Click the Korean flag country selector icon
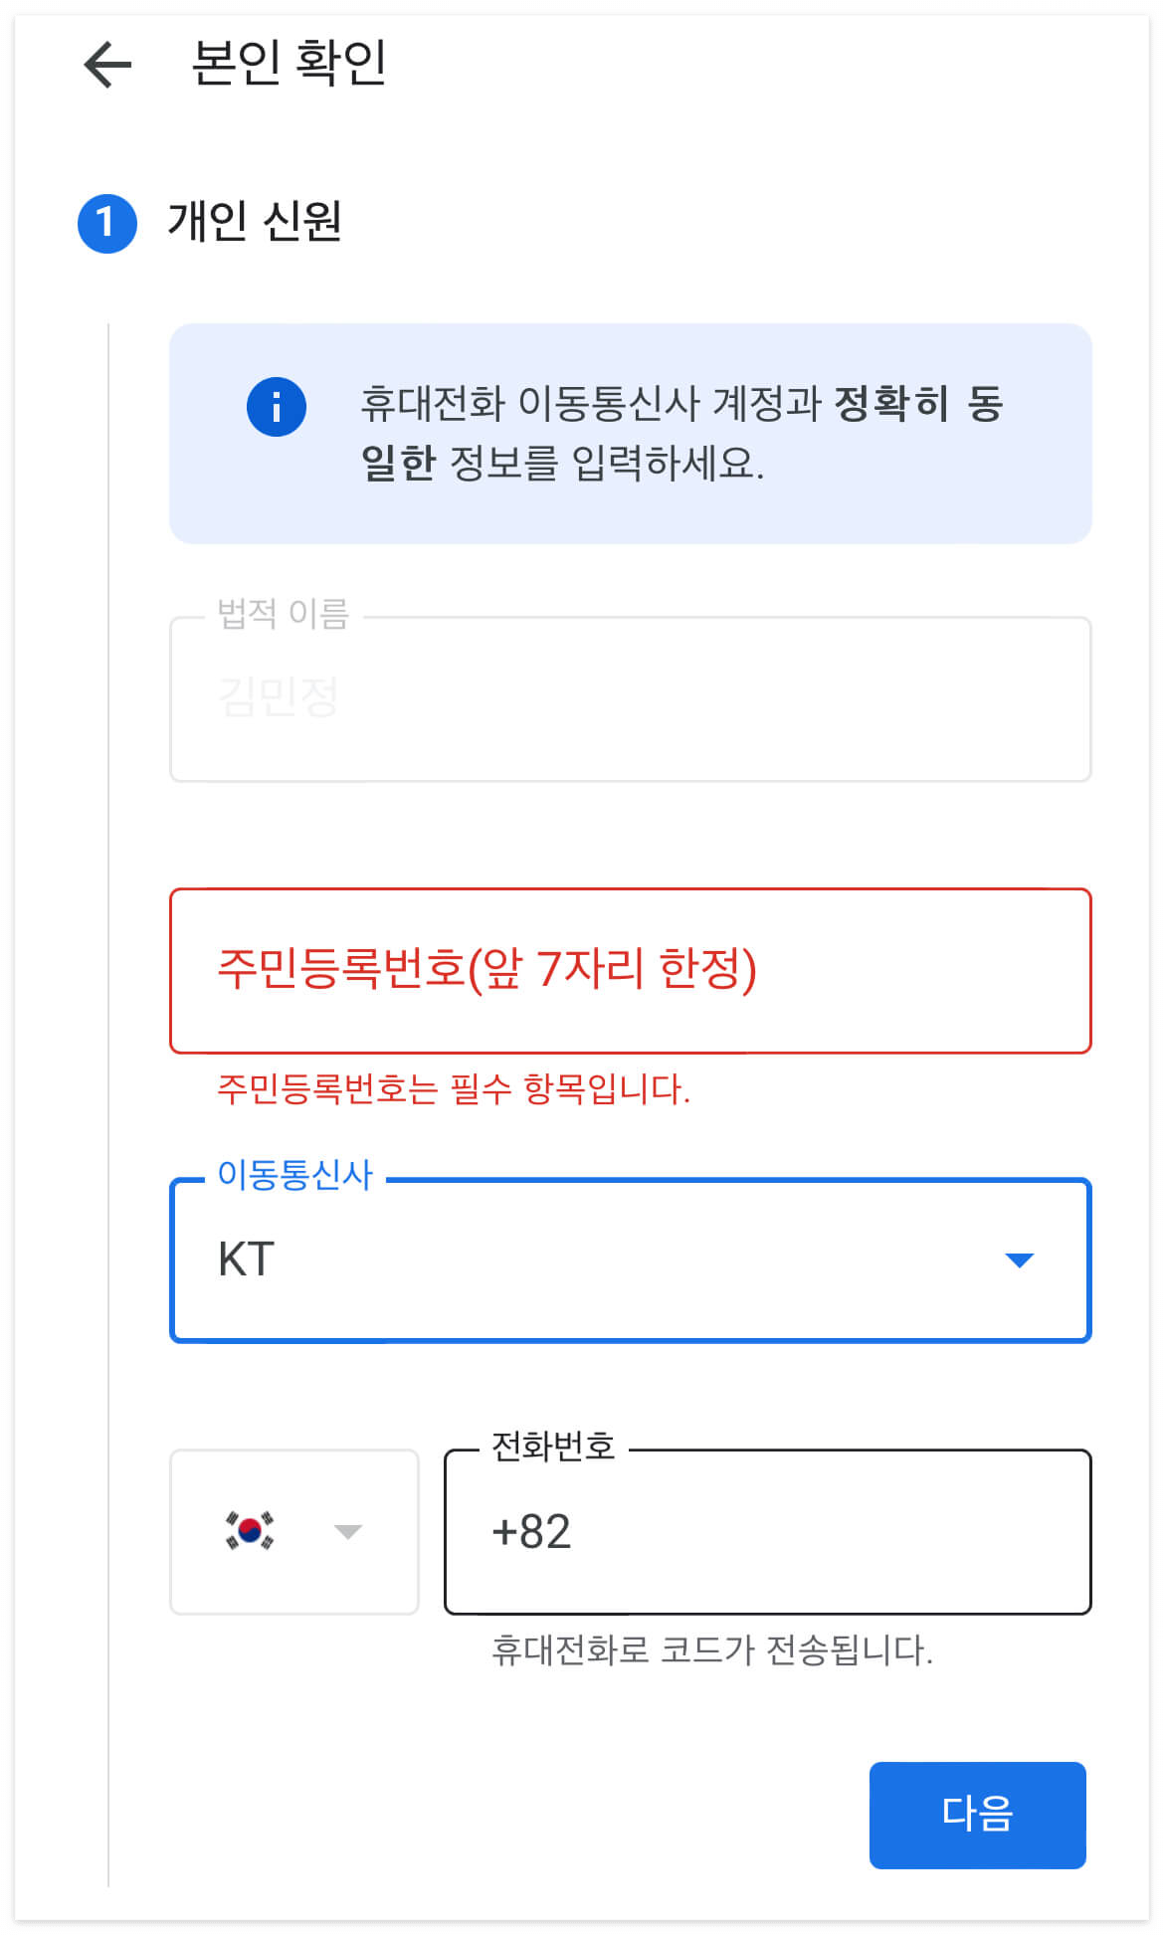 click(251, 1533)
